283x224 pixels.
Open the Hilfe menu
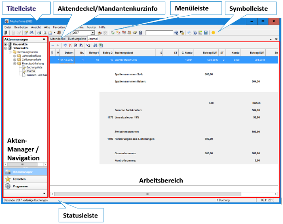(x=102, y=27)
